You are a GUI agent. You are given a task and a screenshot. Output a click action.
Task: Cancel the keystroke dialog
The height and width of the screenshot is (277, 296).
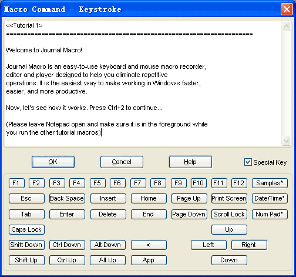(122, 162)
